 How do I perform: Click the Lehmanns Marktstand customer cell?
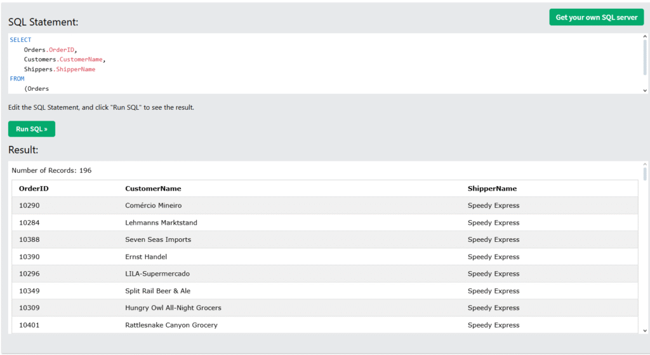click(x=161, y=223)
